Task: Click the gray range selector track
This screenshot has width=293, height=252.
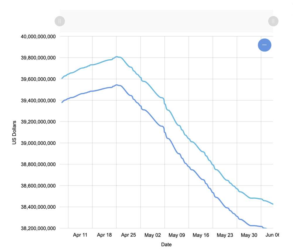Action: [166, 21]
